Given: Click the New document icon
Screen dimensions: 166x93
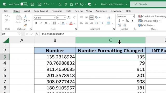Looking at the screenshot, I should [x=71, y=4].
